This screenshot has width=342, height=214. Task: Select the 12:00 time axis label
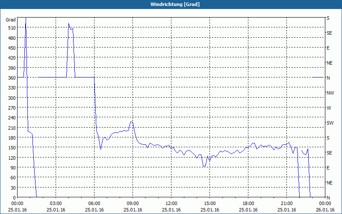[x=171, y=204]
